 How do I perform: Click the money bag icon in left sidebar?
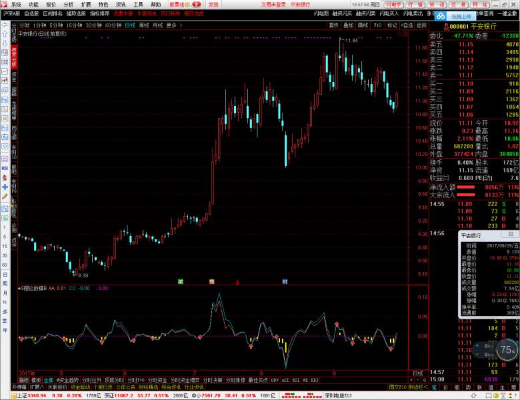[x=5, y=177]
